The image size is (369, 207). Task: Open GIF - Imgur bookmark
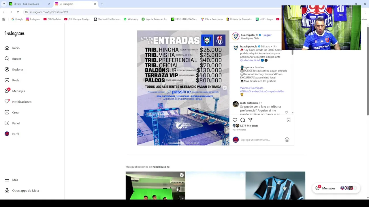point(264,19)
